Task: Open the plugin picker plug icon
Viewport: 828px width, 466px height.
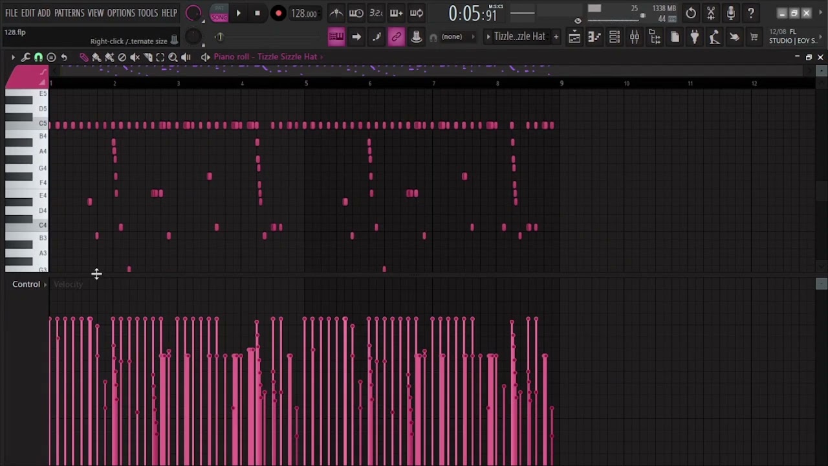Action: pos(695,38)
